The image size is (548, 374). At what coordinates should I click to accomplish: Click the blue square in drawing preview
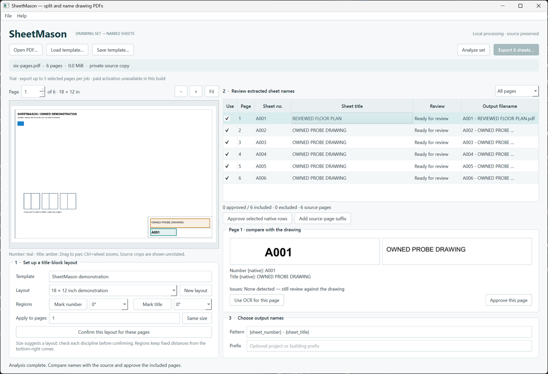click(x=21, y=124)
